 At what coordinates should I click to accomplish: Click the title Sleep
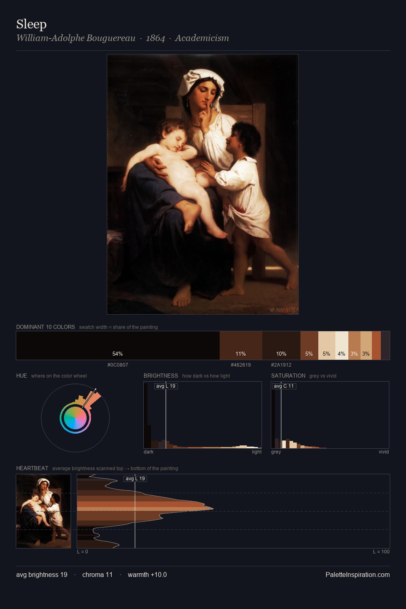31,24
